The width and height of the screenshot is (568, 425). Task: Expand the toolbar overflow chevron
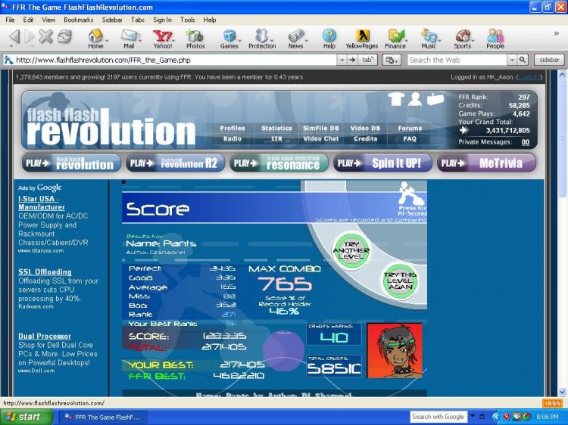point(557,33)
